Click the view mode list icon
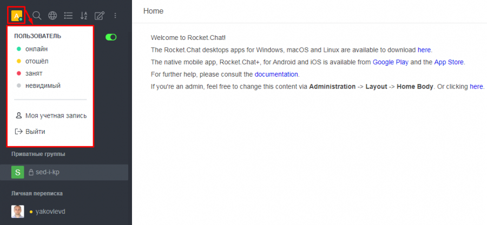The width and height of the screenshot is (487, 225). tap(68, 16)
